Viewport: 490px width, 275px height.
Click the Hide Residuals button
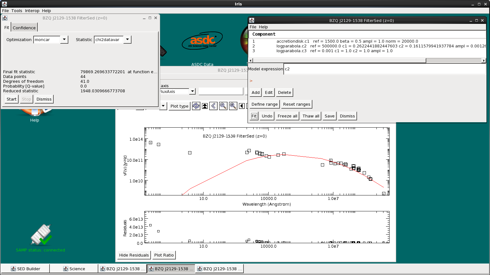(x=134, y=255)
